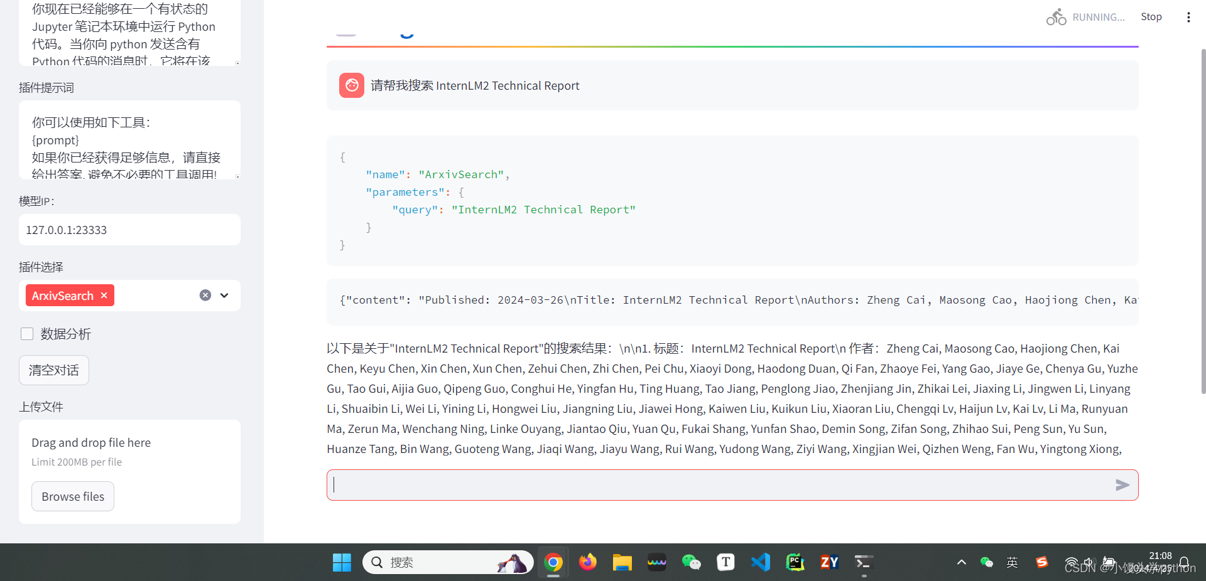Click the 请帮我搜索 InternLM2 Technical Report message
1206x581 pixels.
point(475,85)
